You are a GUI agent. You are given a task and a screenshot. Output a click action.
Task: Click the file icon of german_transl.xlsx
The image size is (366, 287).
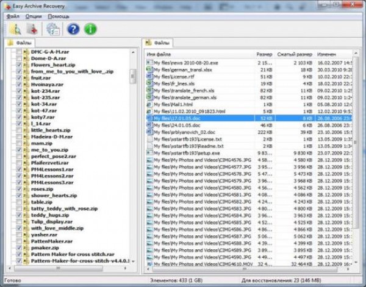[x=149, y=69]
